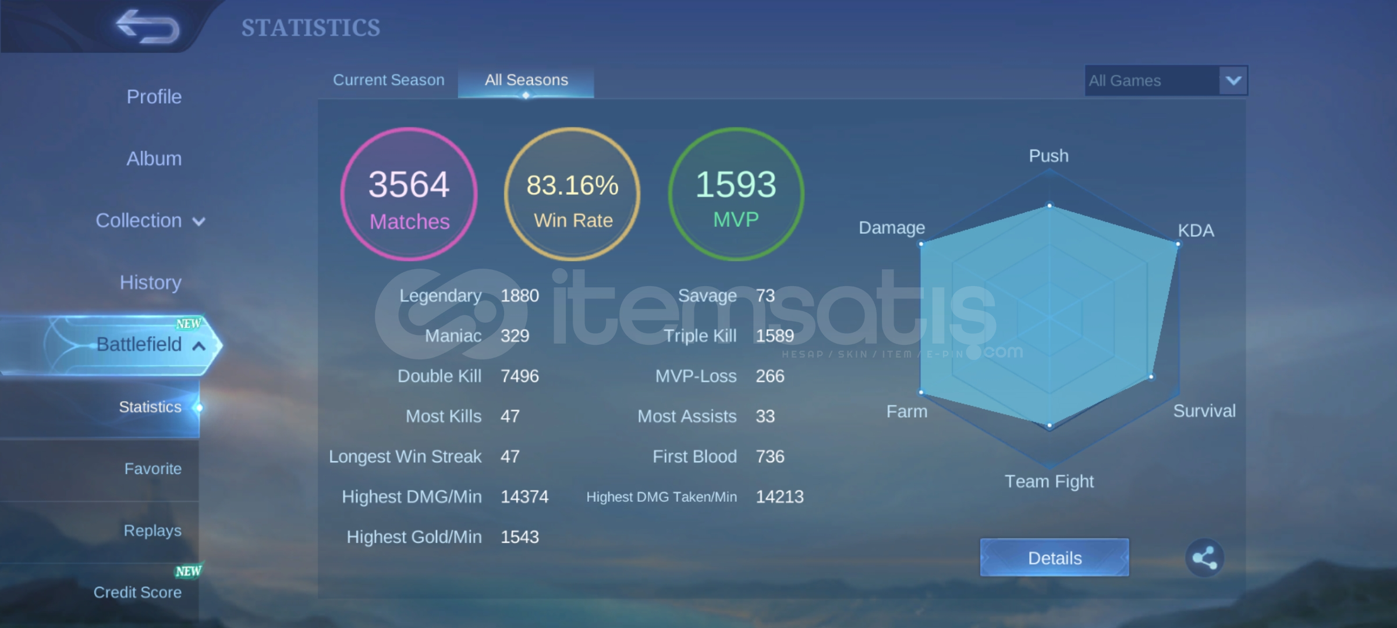Open Credit Score page
Screen dimensions: 1397x628
tap(137, 592)
